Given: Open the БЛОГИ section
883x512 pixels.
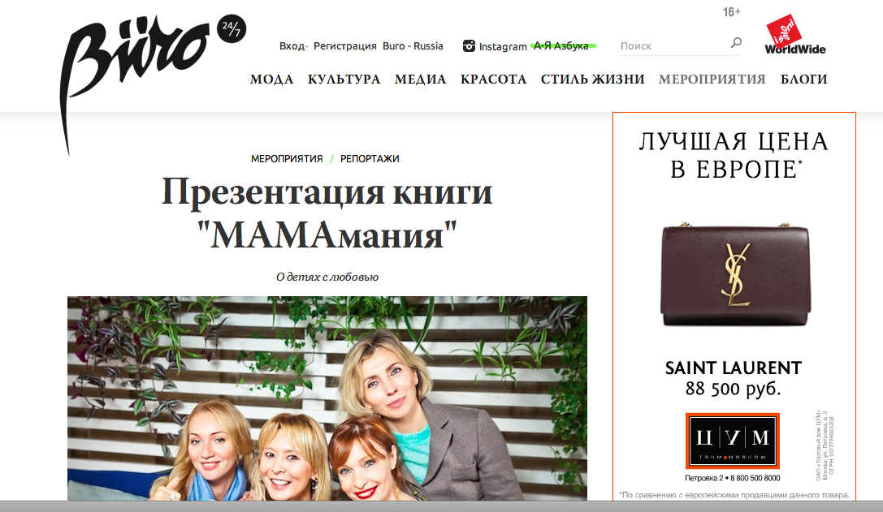Looking at the screenshot, I should click(803, 80).
